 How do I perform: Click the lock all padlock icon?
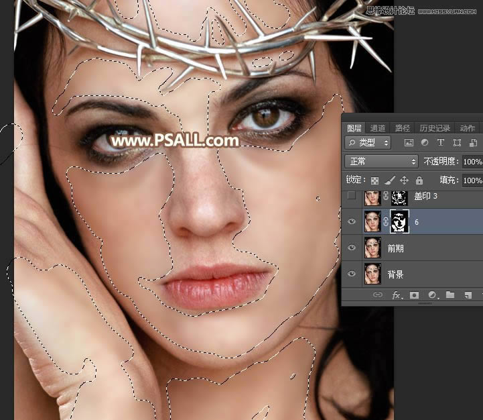419,180
